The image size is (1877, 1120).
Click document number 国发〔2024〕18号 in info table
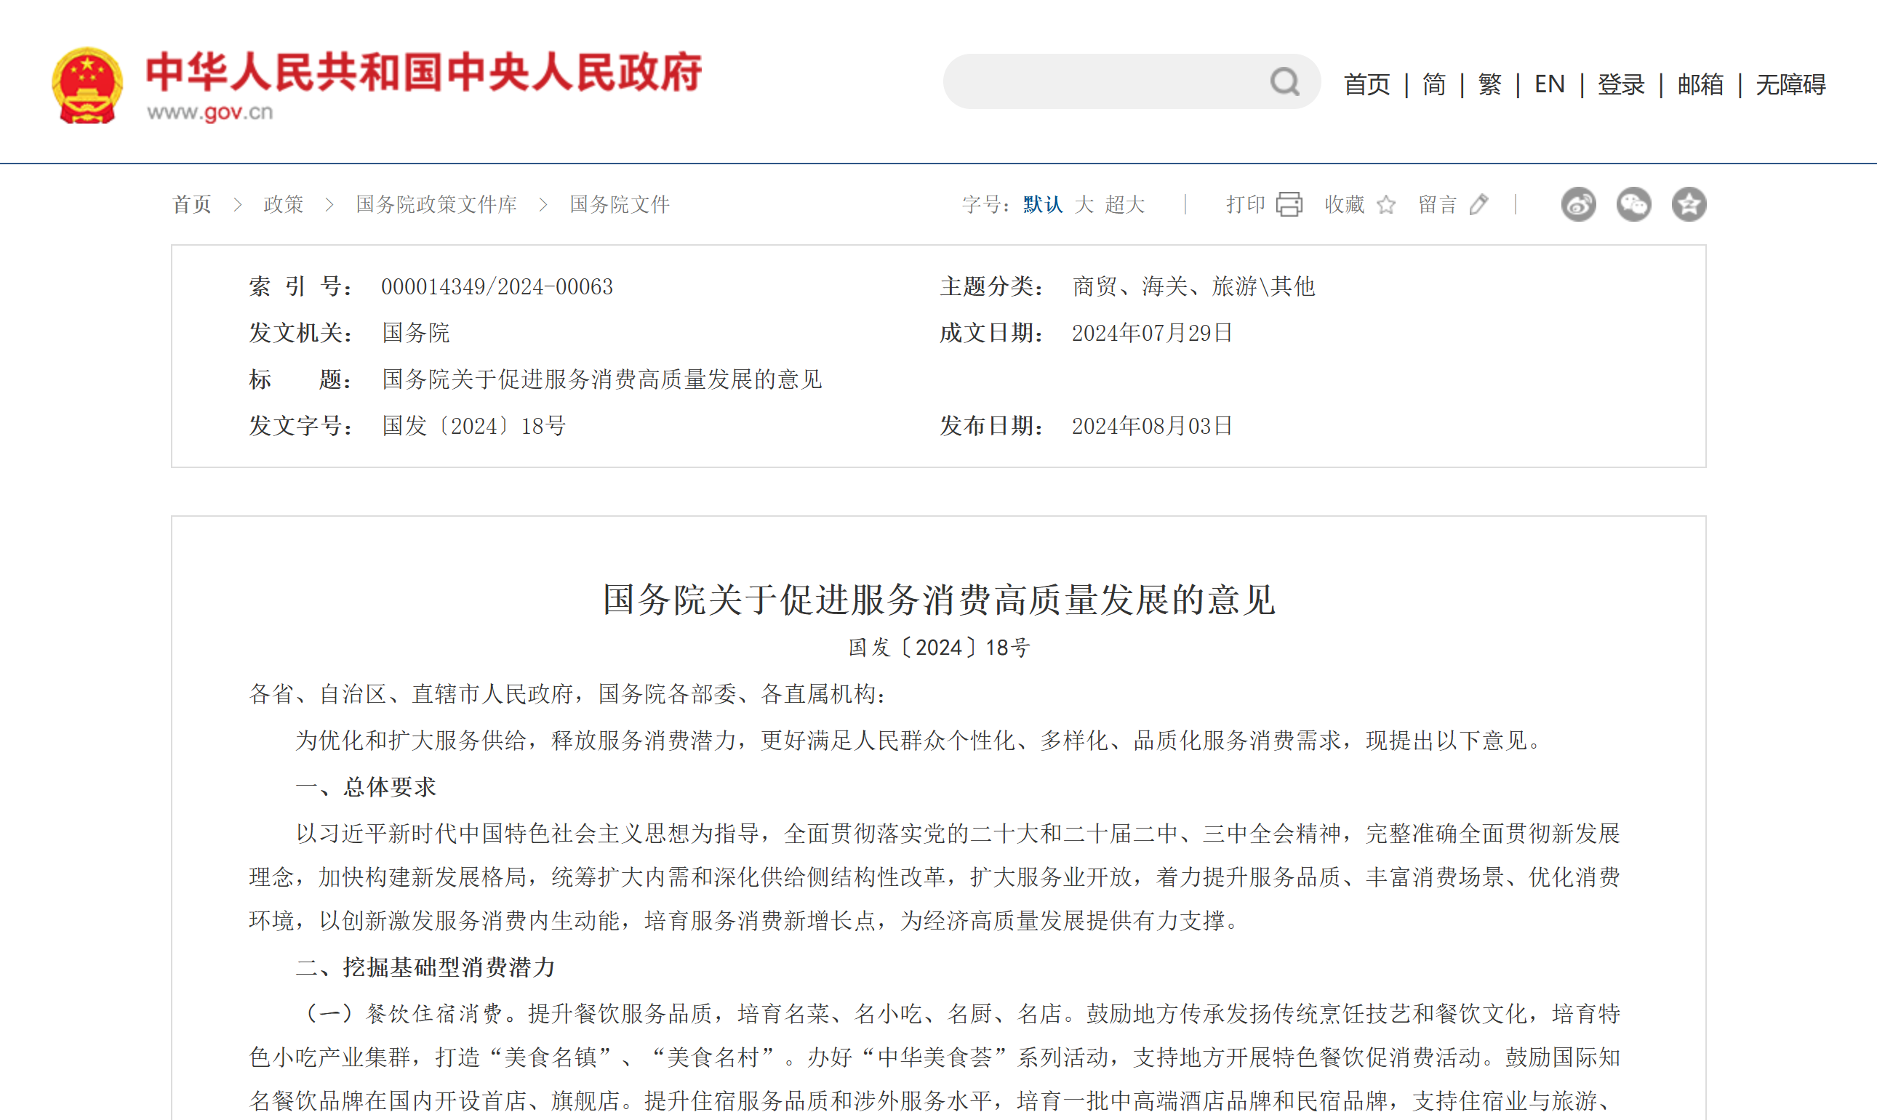pos(474,426)
